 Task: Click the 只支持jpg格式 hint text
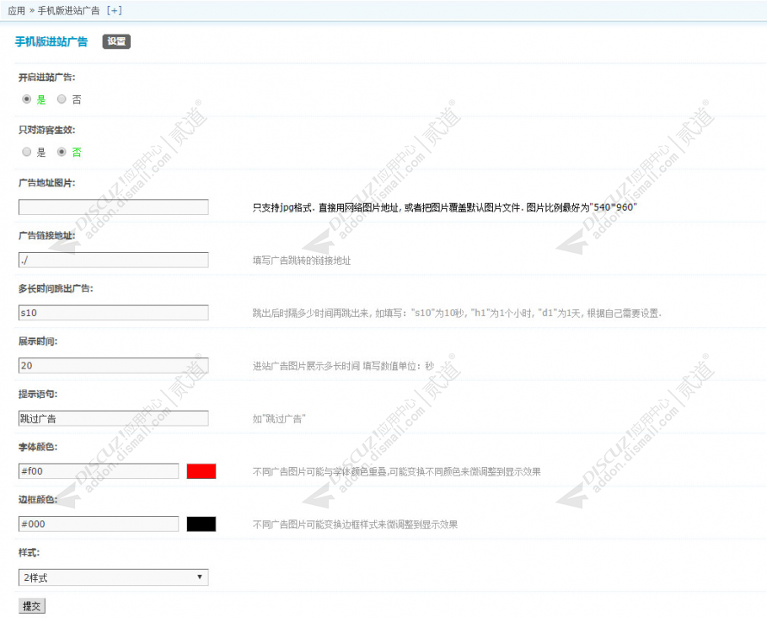pyautogui.click(x=444, y=207)
